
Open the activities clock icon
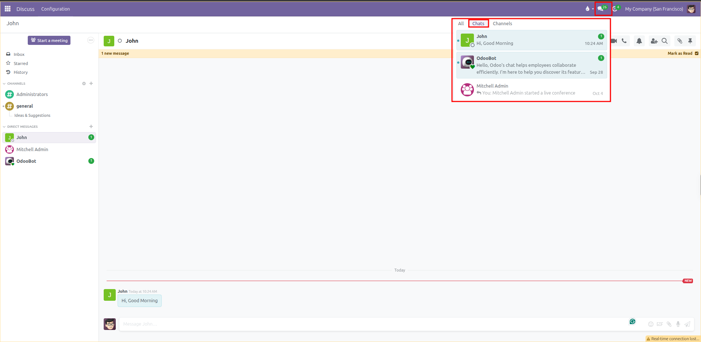pyautogui.click(x=616, y=8)
